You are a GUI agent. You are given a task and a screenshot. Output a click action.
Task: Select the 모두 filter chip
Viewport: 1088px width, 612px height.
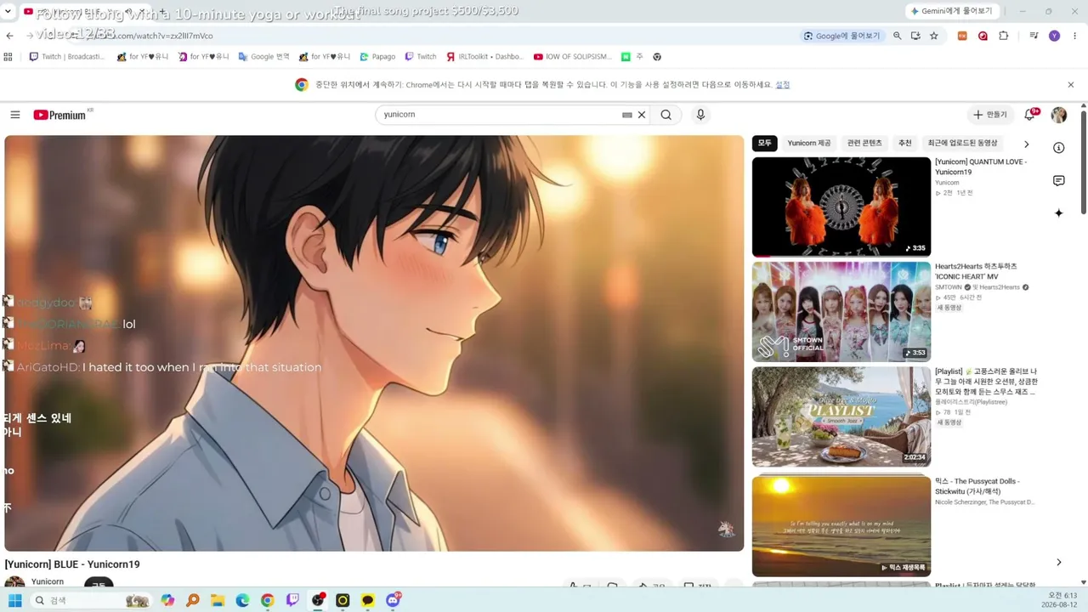click(765, 143)
